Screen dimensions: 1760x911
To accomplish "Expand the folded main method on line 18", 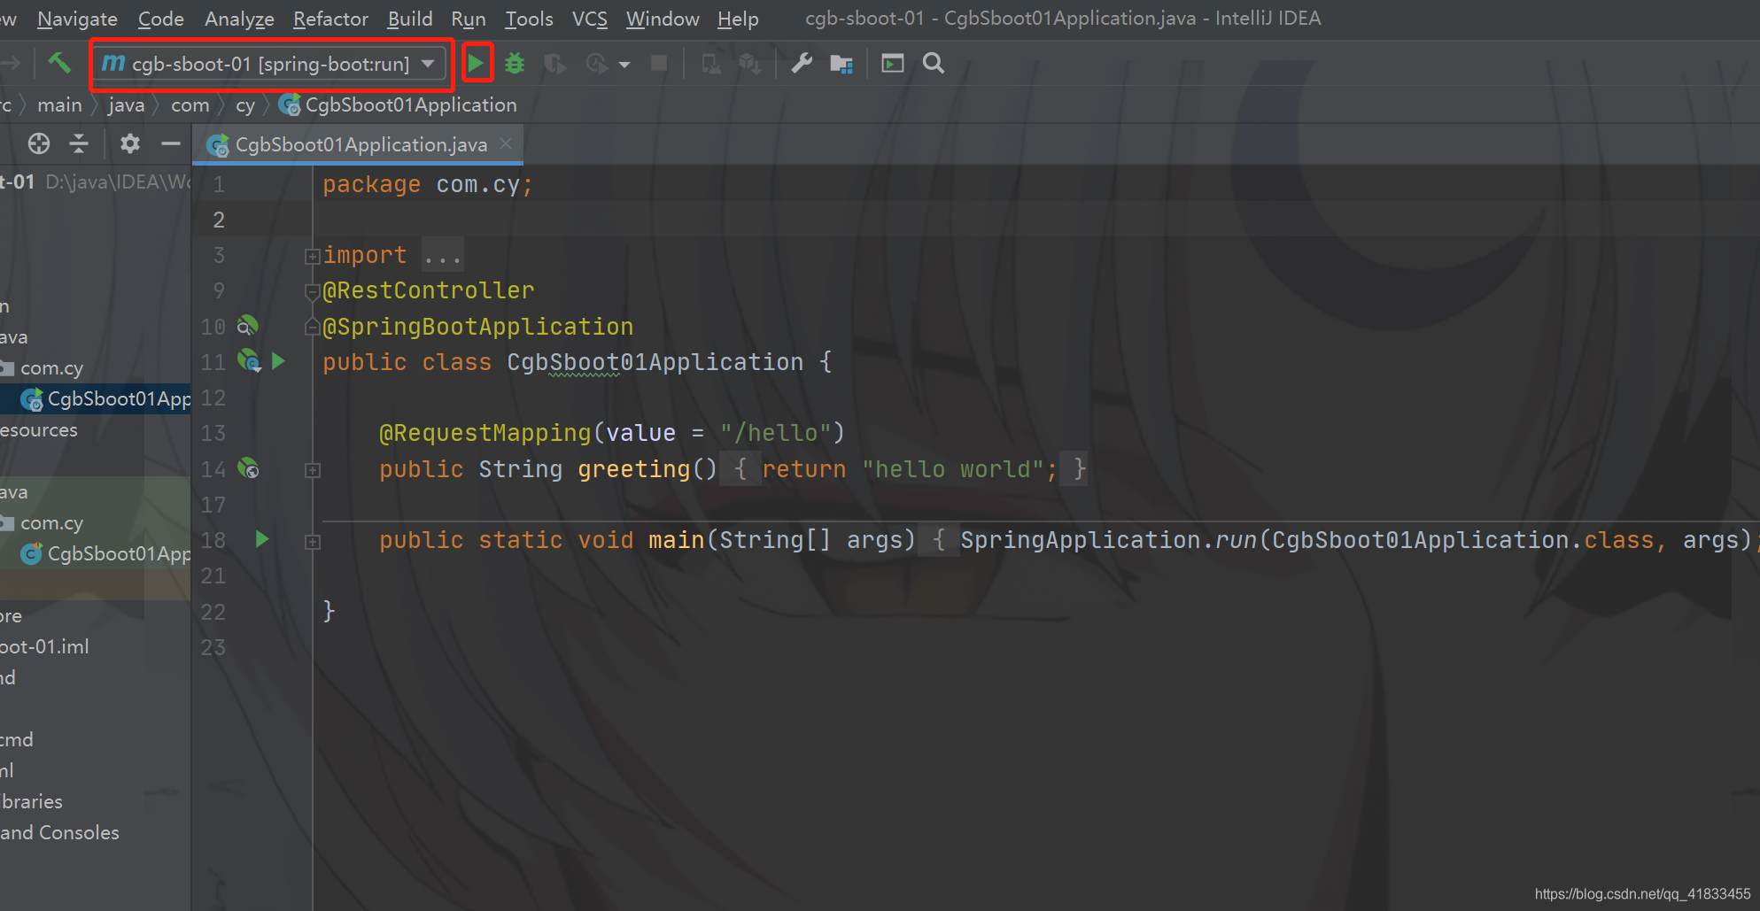I will pos(312,541).
